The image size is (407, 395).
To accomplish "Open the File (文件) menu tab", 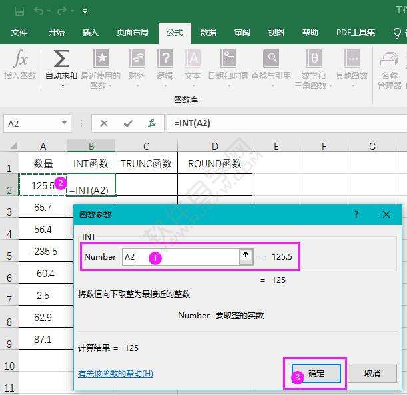I will (x=19, y=33).
